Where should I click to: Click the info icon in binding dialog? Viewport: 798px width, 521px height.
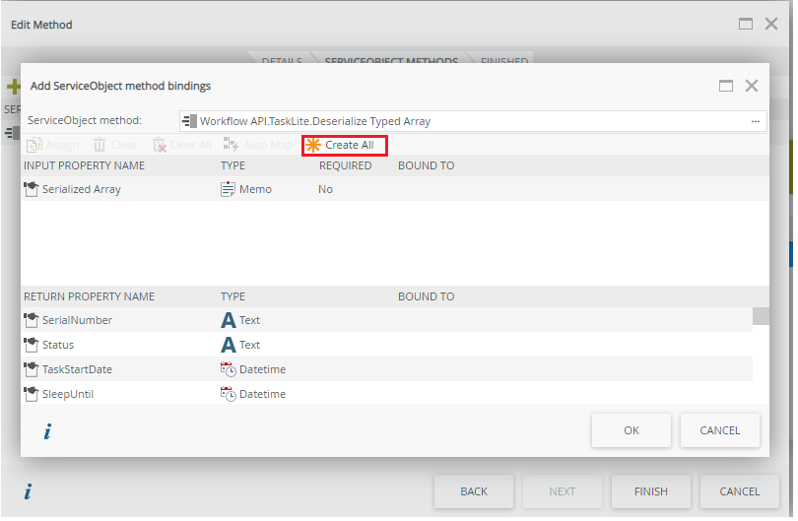click(x=47, y=431)
